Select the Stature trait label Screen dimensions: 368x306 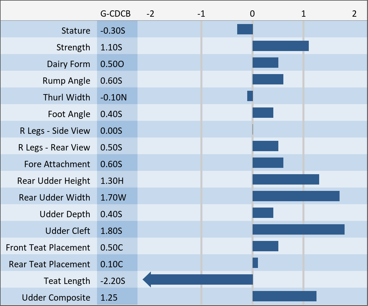pos(76,31)
